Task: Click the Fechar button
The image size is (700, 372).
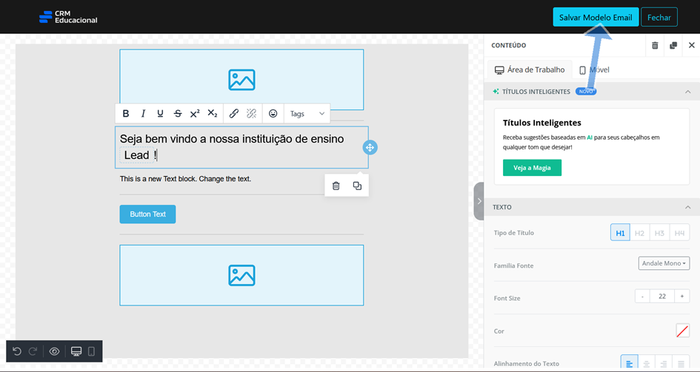Action: 659,17
